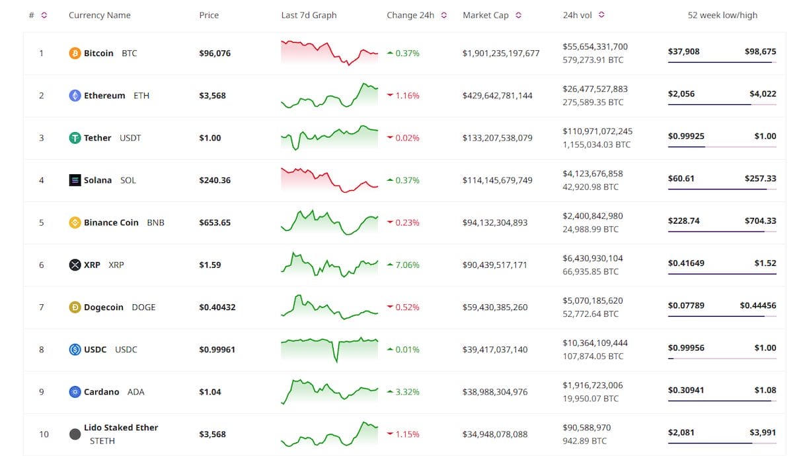The height and width of the screenshot is (456, 793).
Task: Click Ethereum's 7-day sparkline graph
Action: 329,95
